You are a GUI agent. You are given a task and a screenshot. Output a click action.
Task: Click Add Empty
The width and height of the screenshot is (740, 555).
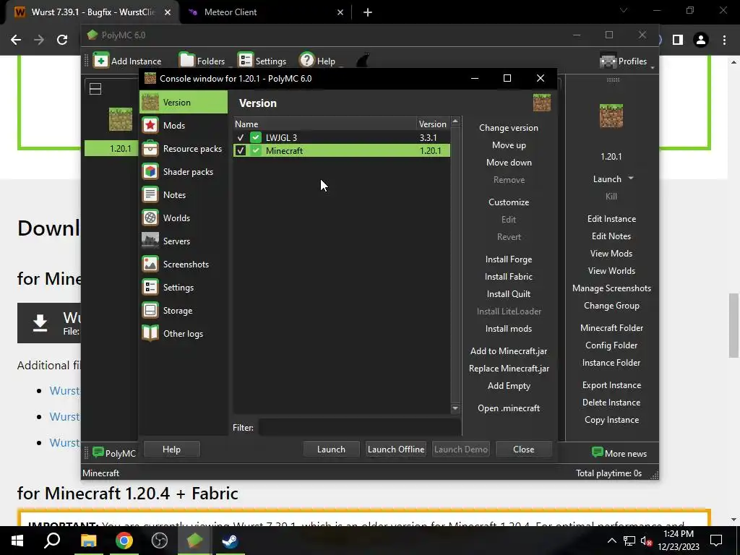tap(509, 386)
